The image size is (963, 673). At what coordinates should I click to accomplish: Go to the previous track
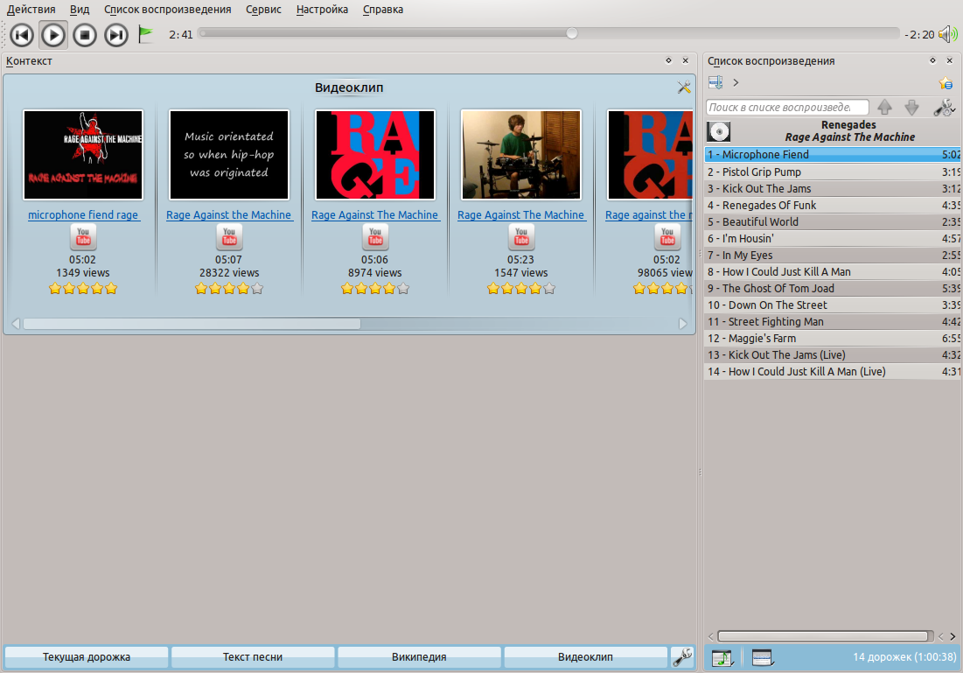click(x=22, y=35)
